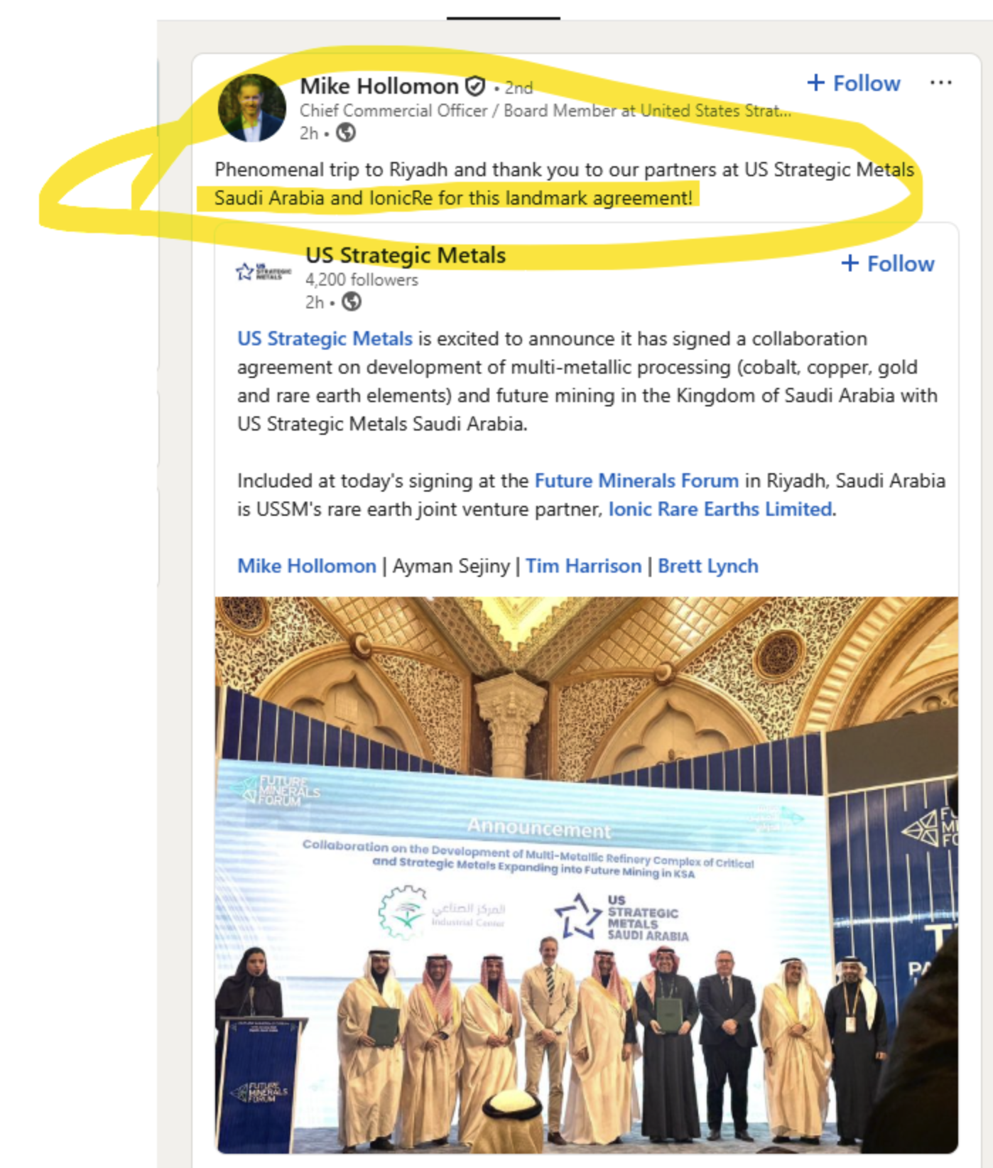
Task: Open Mike Hollomon's profile photo
Action: [251, 108]
